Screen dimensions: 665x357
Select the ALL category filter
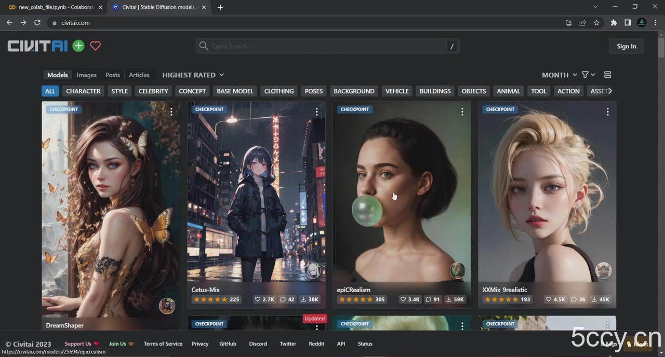click(x=50, y=91)
